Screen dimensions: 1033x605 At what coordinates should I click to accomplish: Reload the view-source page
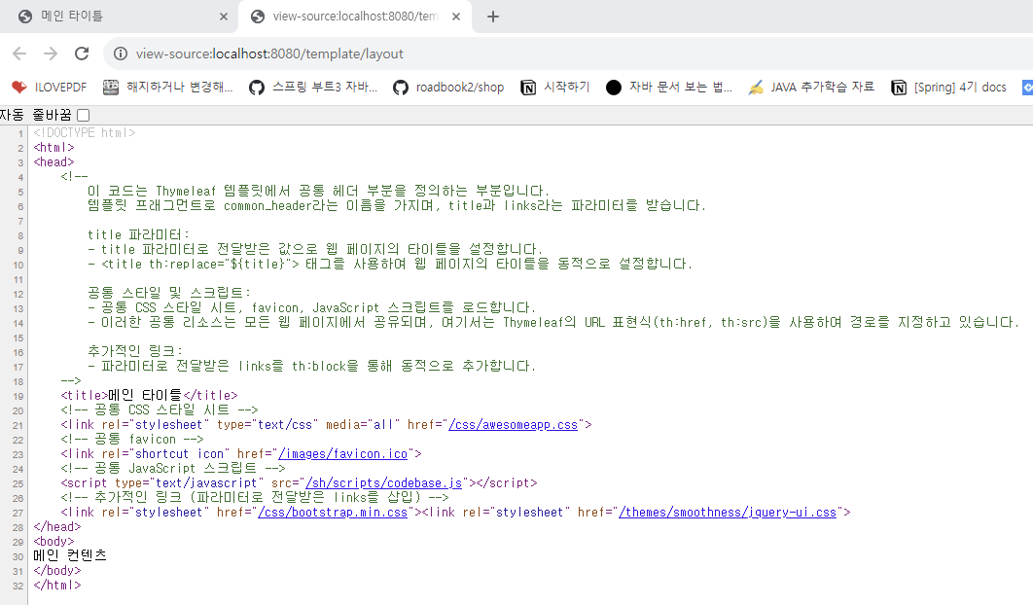(x=81, y=53)
